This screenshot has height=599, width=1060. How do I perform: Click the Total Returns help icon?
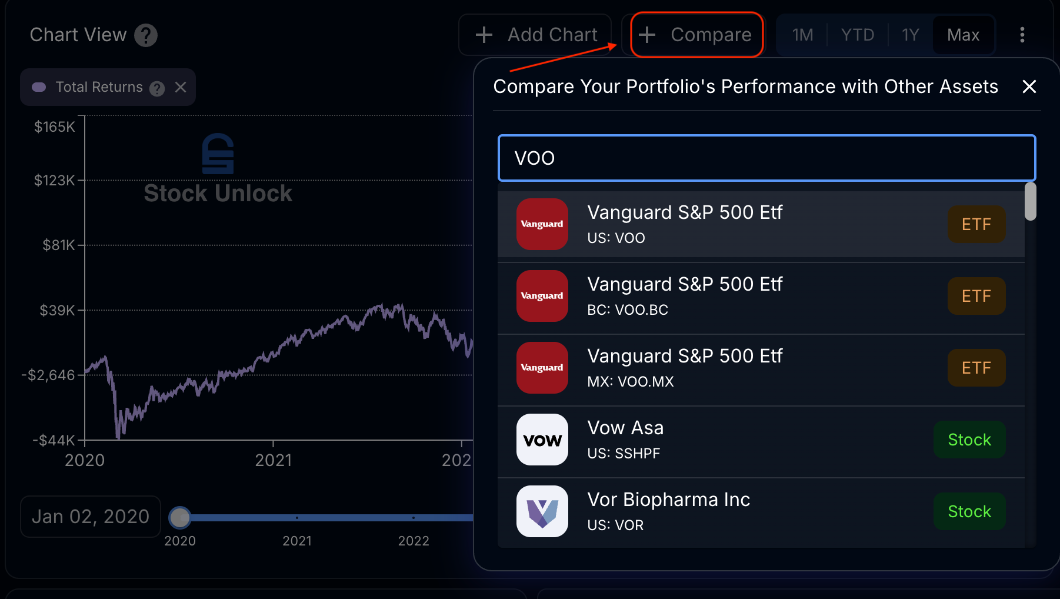click(x=157, y=88)
